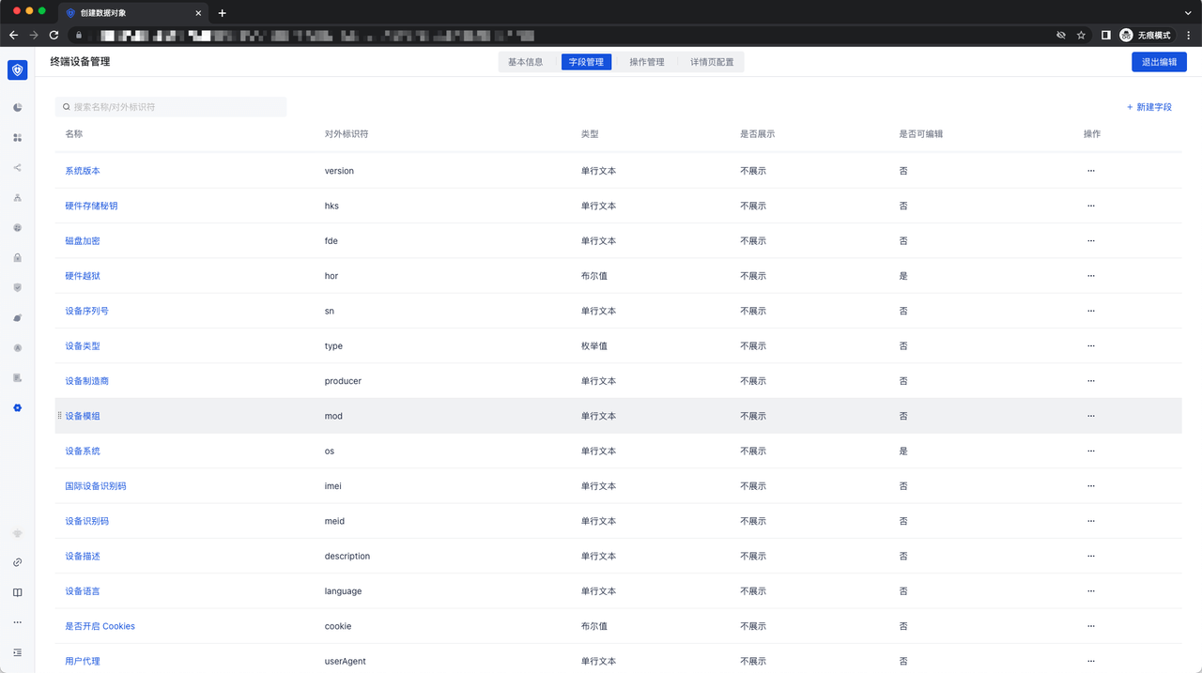This screenshot has height=673, width=1202.
Task: Switch to the 操作管理 tab
Action: [x=646, y=62]
